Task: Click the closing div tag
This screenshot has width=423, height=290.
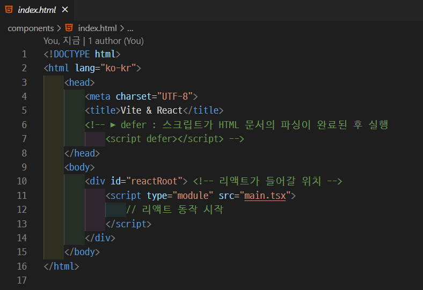Action: (100, 238)
